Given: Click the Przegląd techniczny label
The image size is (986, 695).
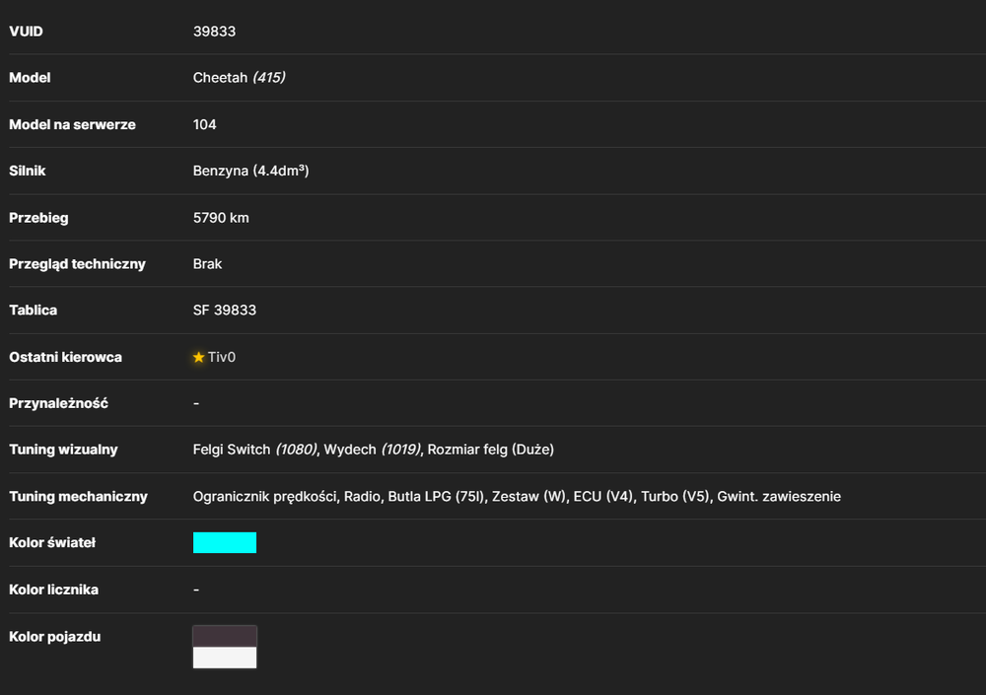Looking at the screenshot, I should pos(77,264).
